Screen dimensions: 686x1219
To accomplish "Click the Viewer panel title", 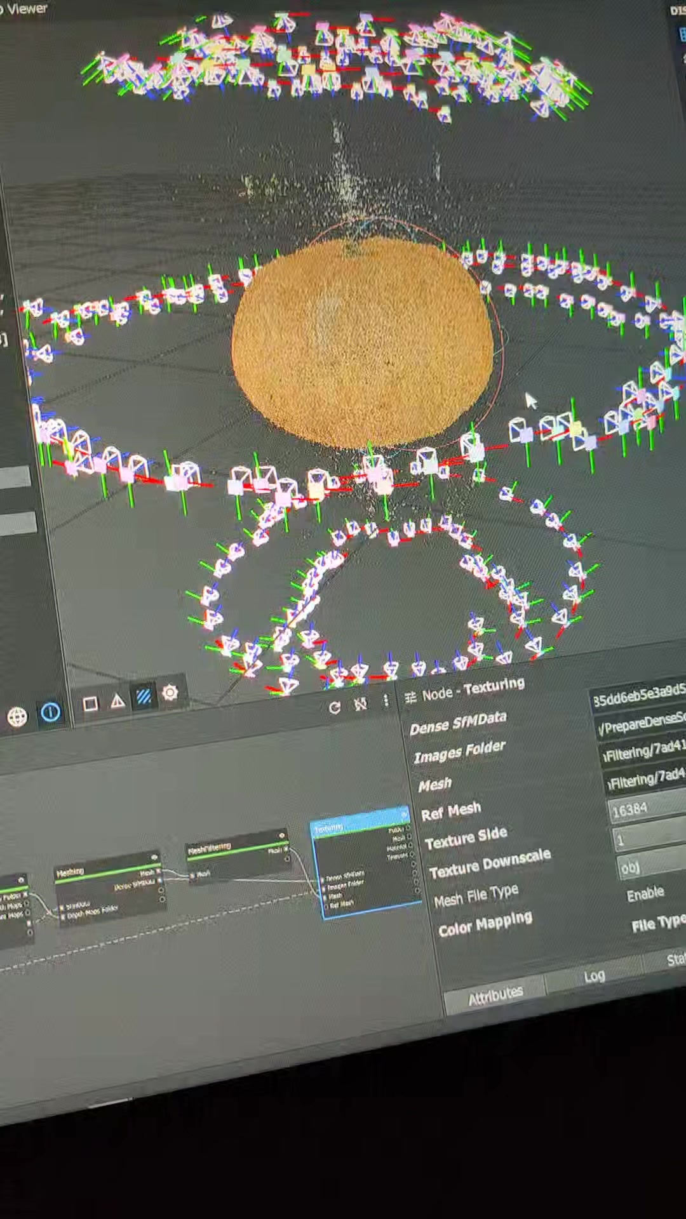I will (25, 8).
